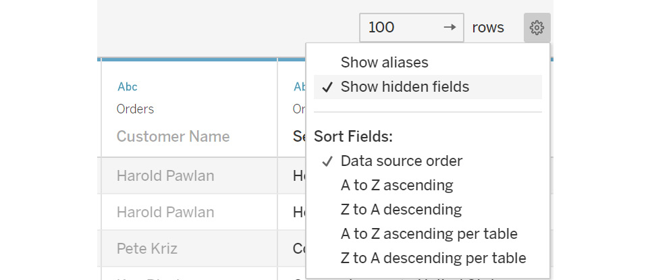Select the first Harold Pawlan cell
The height and width of the screenshot is (280, 650).
coord(189,175)
